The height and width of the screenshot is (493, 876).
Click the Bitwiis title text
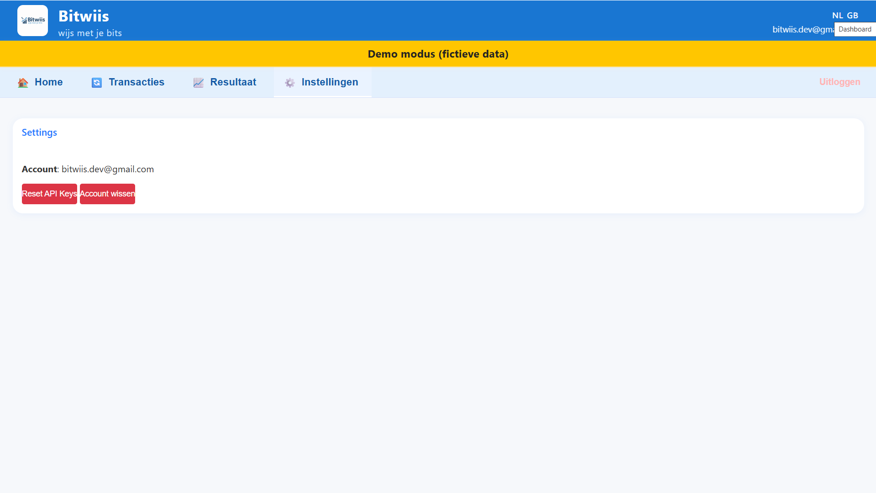point(84,16)
